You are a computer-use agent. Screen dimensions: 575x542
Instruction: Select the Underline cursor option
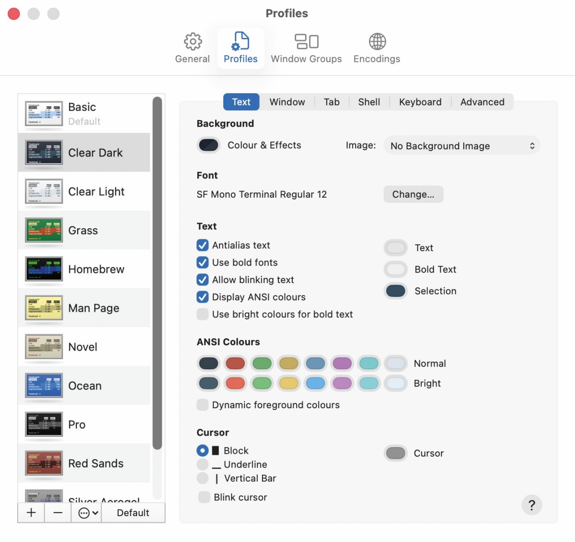pos(203,464)
